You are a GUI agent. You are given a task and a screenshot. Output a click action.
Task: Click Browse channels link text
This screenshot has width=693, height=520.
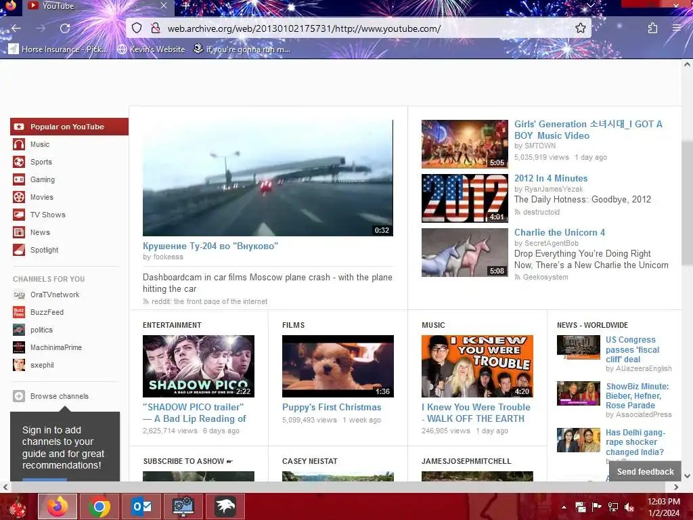60,396
